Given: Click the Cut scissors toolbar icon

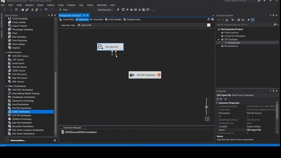Looking at the screenshot, I should [x=32, y=10].
